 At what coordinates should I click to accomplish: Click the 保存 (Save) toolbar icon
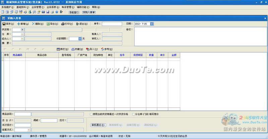(x=4, y=24)
